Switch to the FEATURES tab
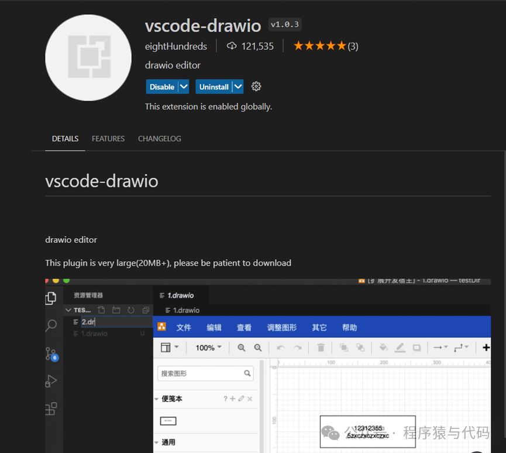 pos(108,139)
